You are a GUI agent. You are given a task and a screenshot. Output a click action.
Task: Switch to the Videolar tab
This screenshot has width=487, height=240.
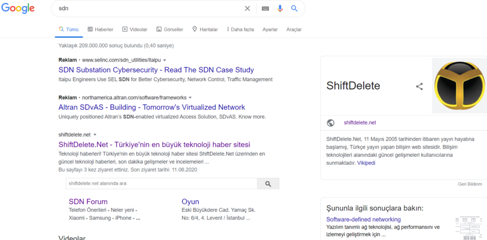pyautogui.click(x=135, y=29)
